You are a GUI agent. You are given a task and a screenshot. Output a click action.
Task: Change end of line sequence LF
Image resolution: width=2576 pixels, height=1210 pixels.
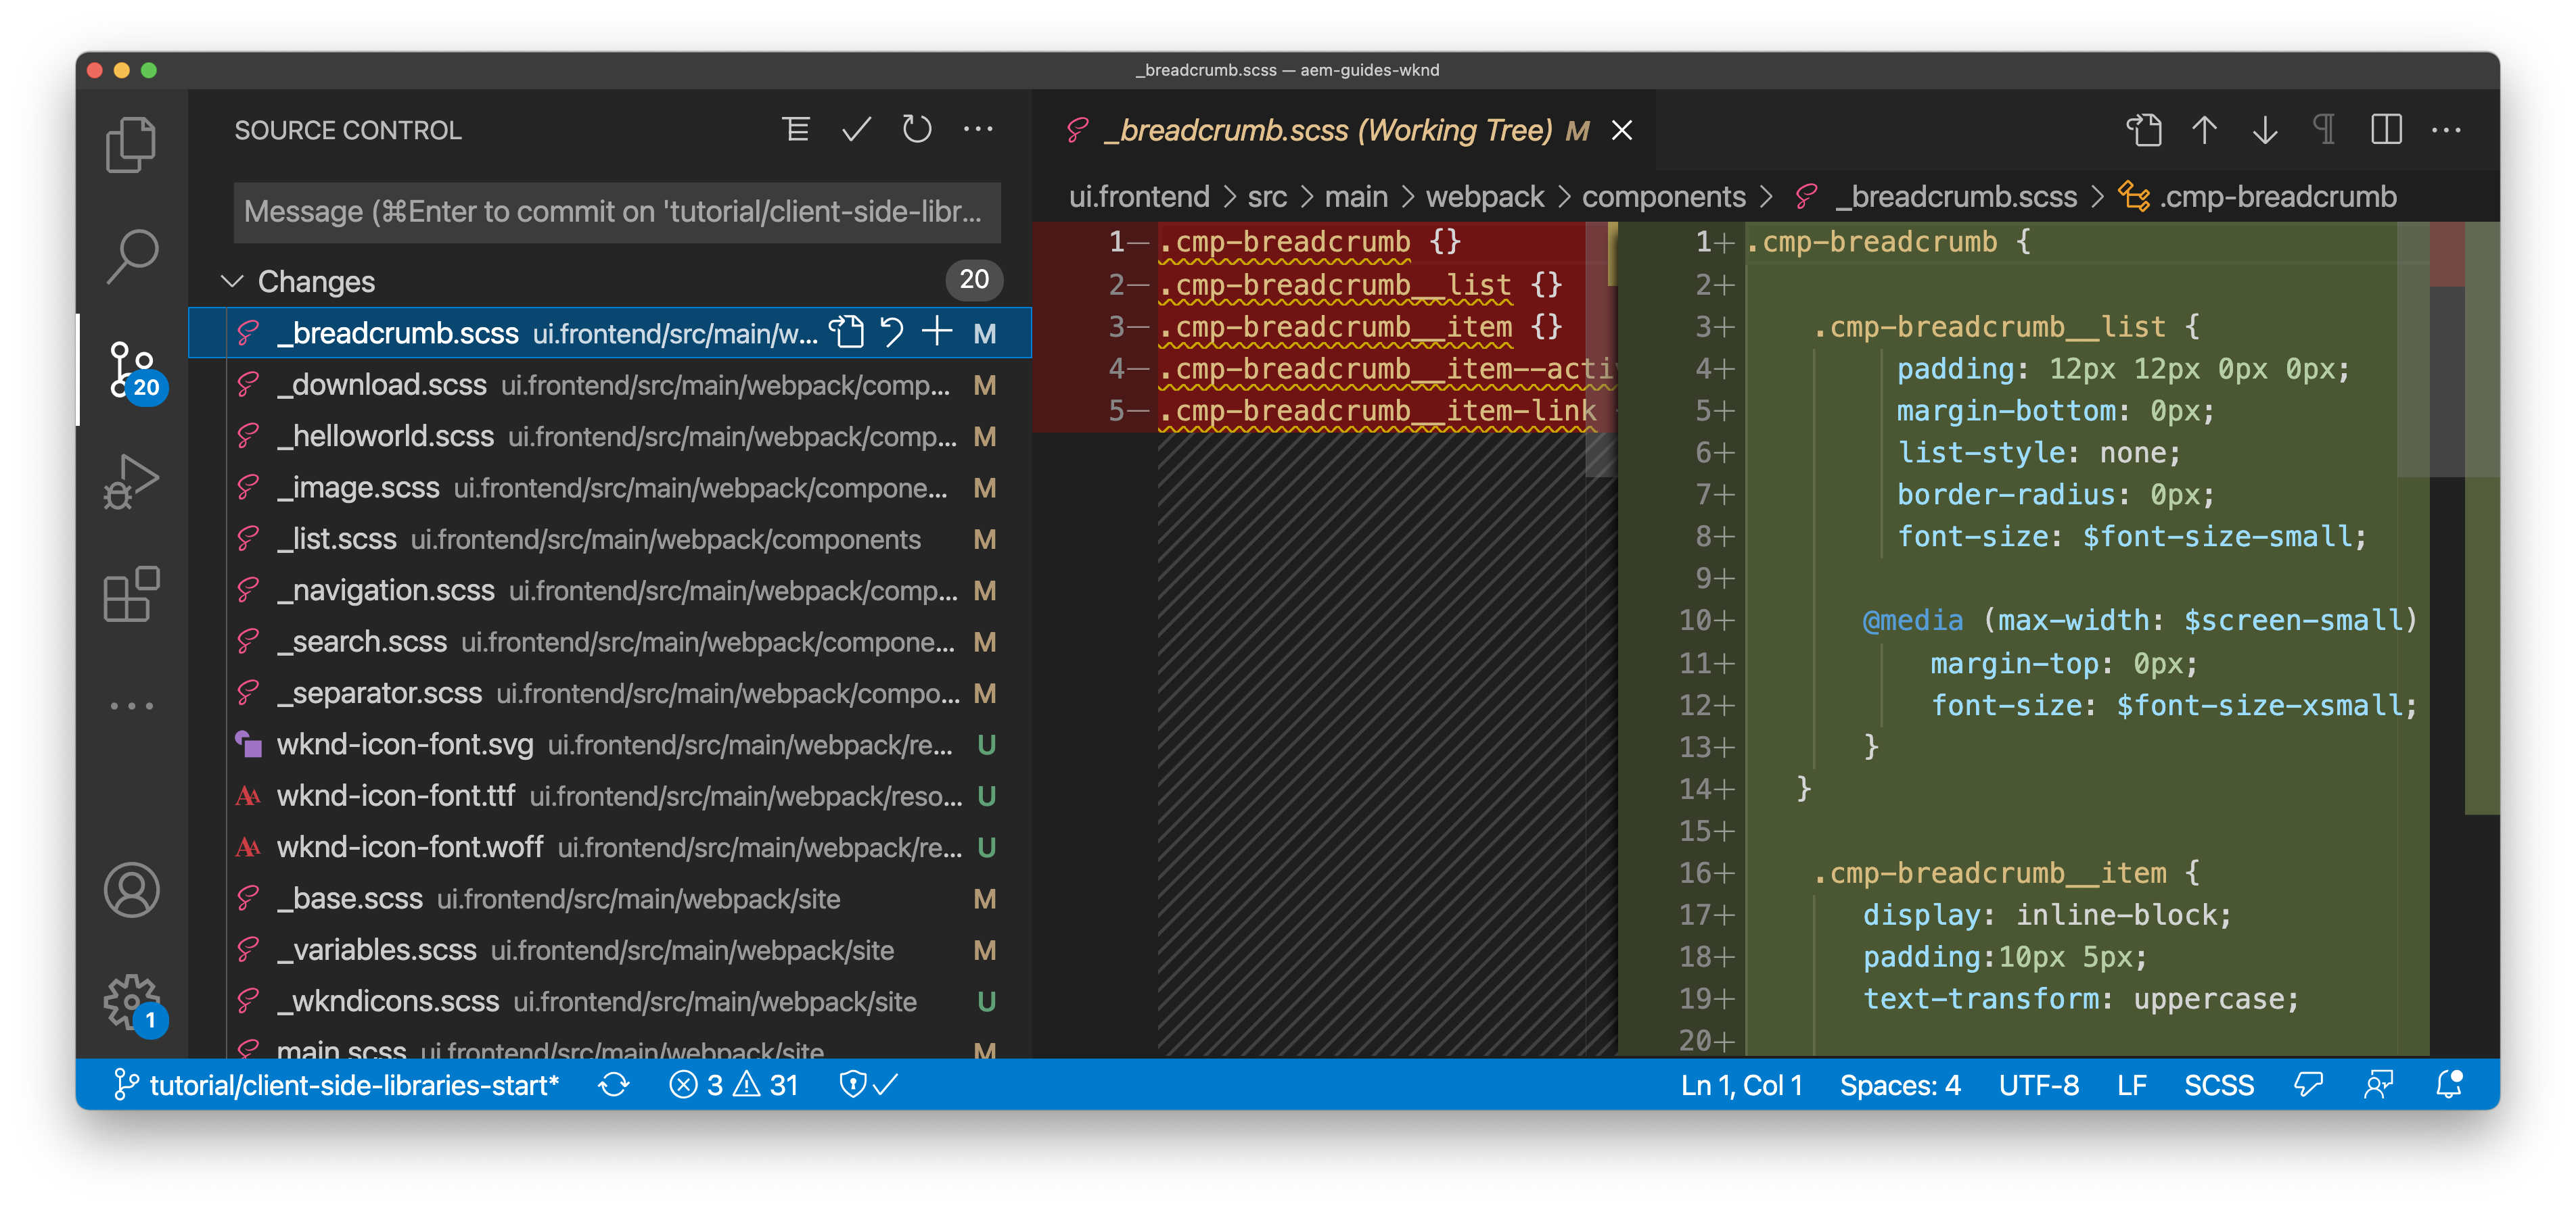2131,1085
